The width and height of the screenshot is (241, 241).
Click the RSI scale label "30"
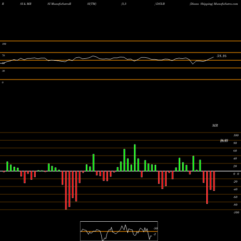pos(3,71)
